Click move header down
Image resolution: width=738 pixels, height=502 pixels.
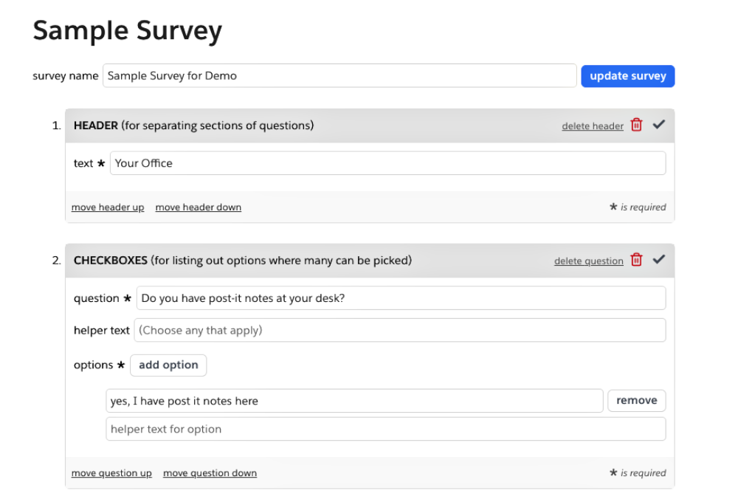click(198, 207)
